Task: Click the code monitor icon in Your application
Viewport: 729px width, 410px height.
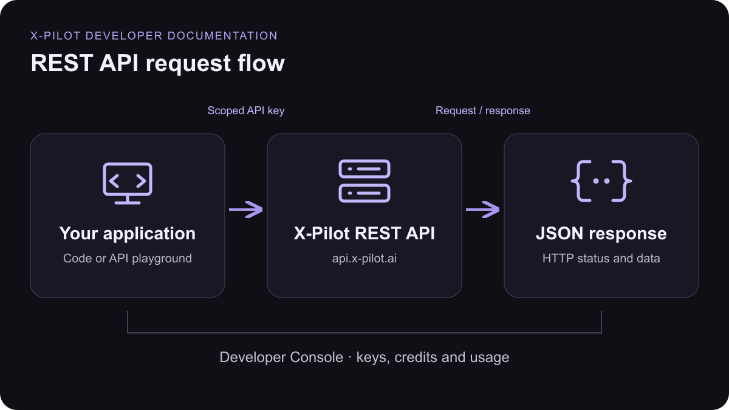Action: coord(128,183)
